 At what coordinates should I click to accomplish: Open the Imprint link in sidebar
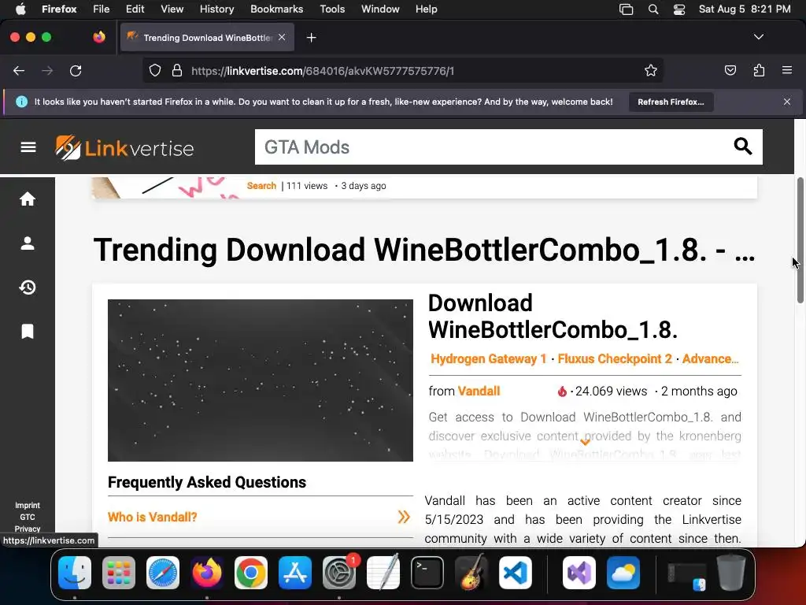tap(28, 506)
